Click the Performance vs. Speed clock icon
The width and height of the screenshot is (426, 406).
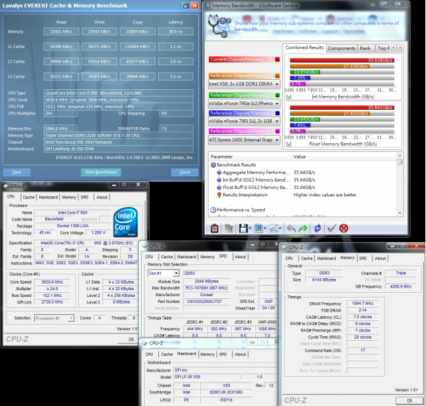coord(213,210)
